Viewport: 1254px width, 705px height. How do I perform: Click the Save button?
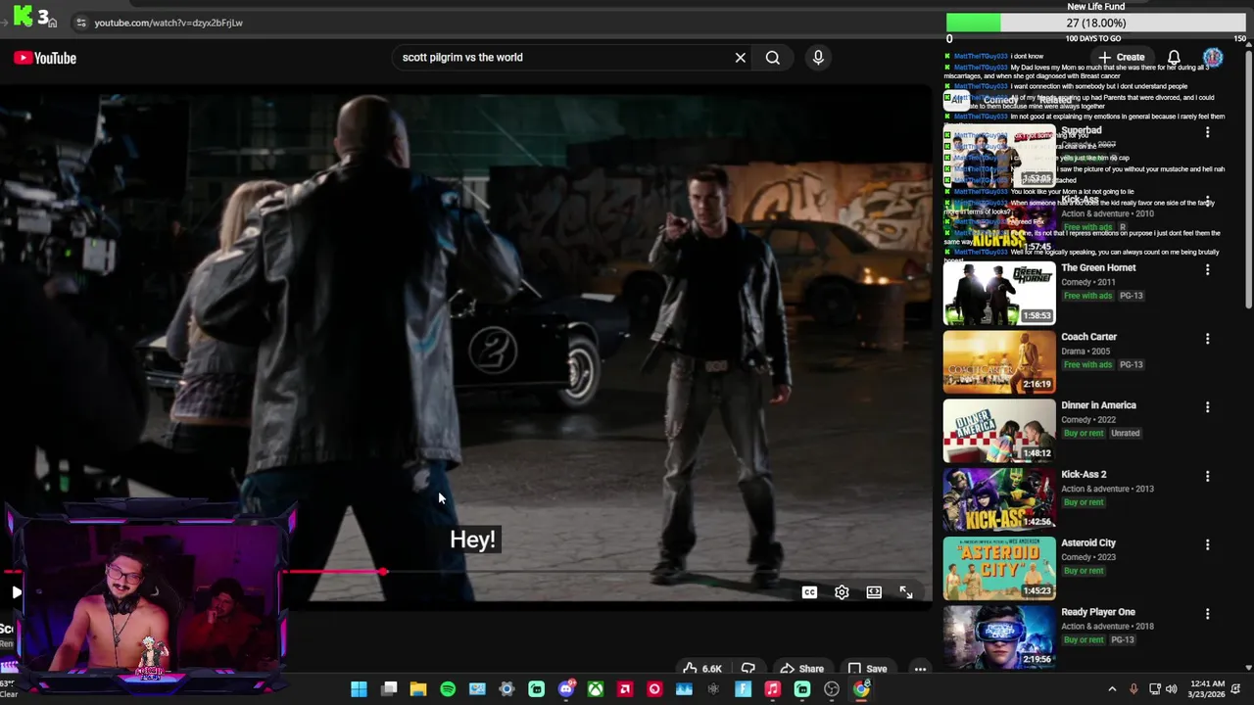(868, 669)
